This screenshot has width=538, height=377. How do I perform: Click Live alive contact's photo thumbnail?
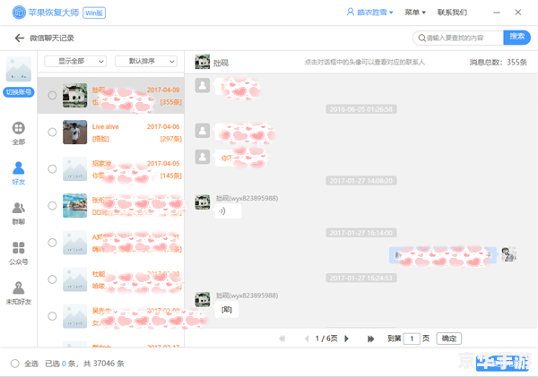pyautogui.click(x=74, y=132)
